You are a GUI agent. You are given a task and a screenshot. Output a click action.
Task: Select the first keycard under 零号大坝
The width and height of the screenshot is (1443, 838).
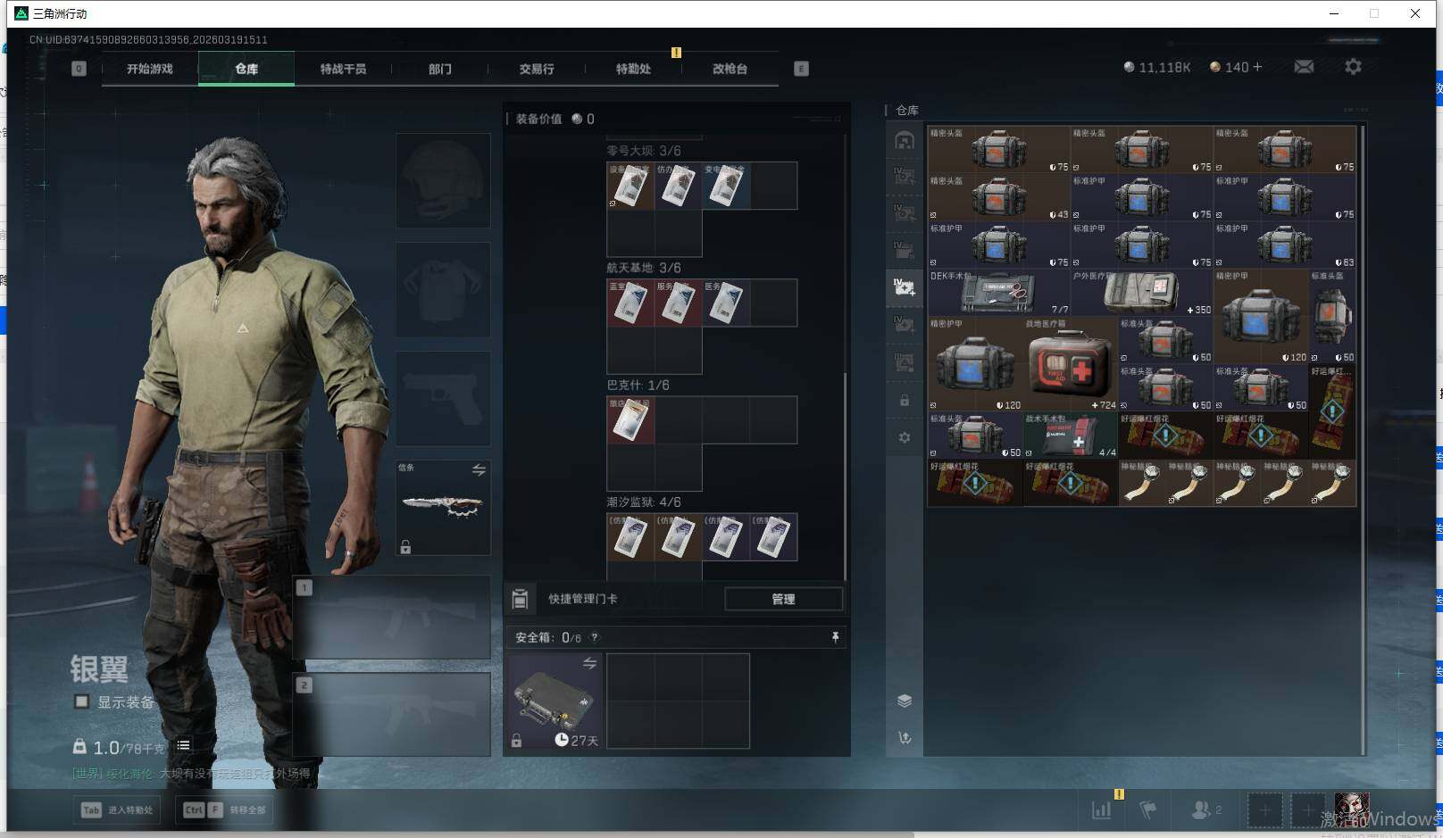[x=630, y=186]
